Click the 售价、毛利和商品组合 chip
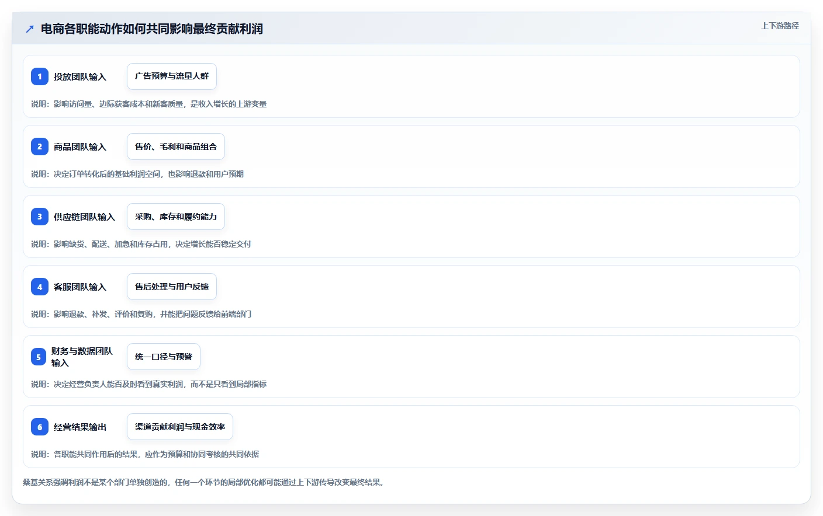This screenshot has height=516, width=823. 176,147
